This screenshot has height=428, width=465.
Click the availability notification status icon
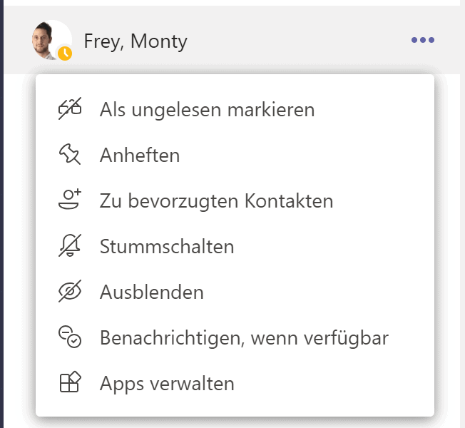point(70,337)
